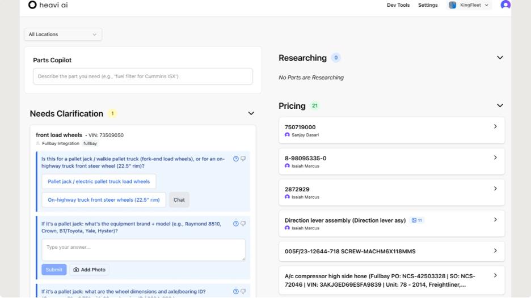The height and width of the screenshot is (298, 531).
Task: Go to Settings in top navigation
Action: point(428,5)
